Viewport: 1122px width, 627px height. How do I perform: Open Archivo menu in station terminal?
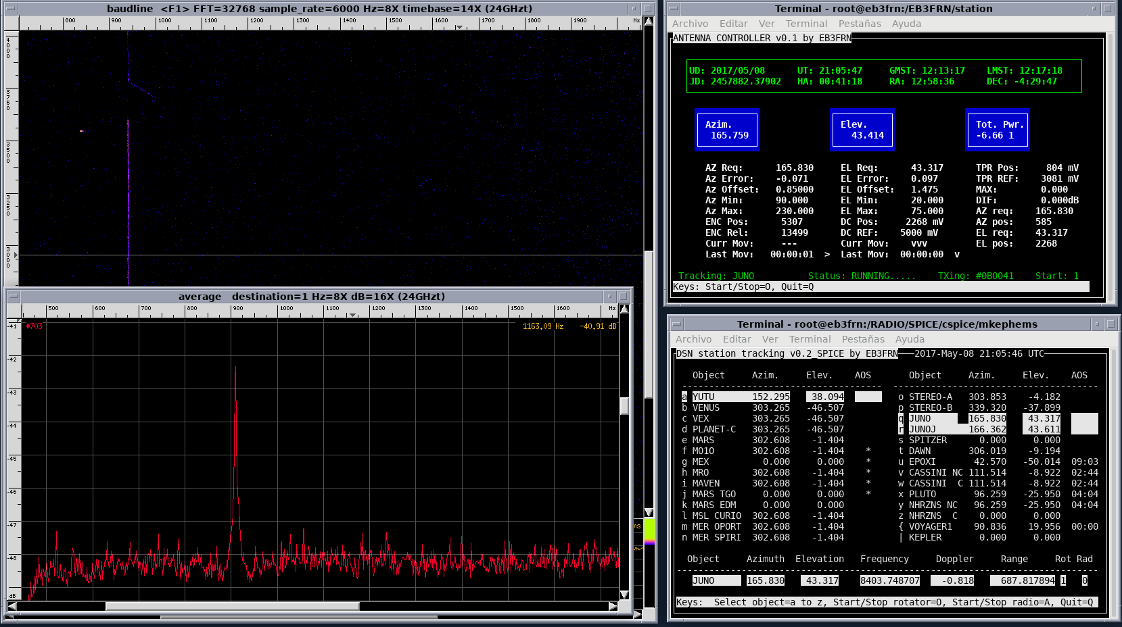pos(690,24)
